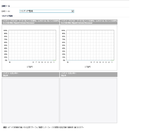Click the マルチコア監視 section heading
Viewport: 152px width, 134px height.
pyautogui.click(x=7, y=16)
